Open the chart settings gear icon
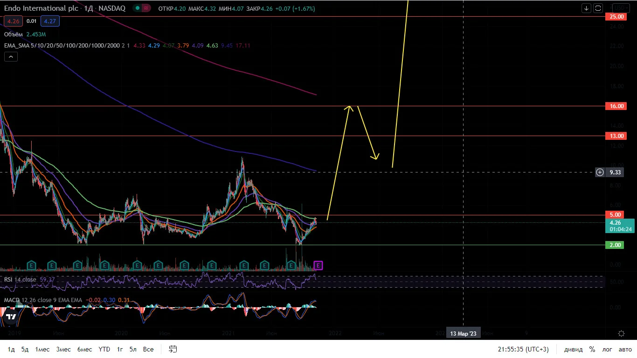Image resolution: width=637 pixels, height=358 pixels. pos(621,333)
